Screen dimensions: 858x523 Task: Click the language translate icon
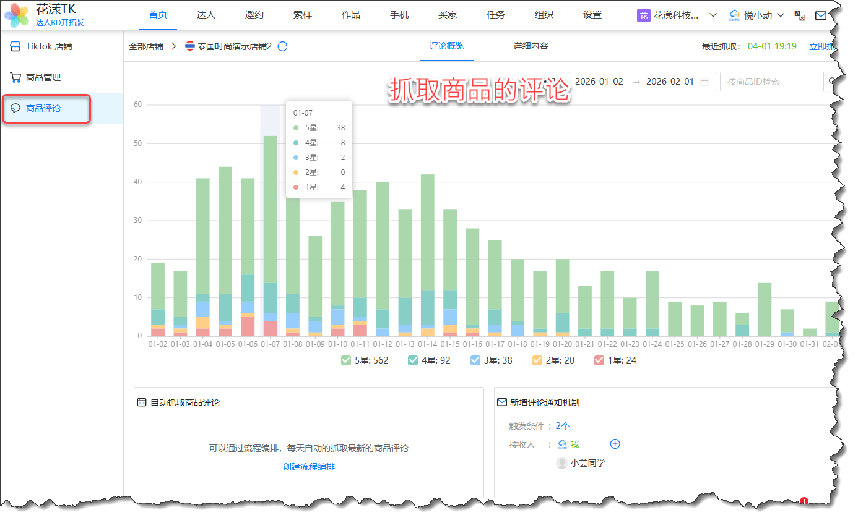[x=800, y=15]
